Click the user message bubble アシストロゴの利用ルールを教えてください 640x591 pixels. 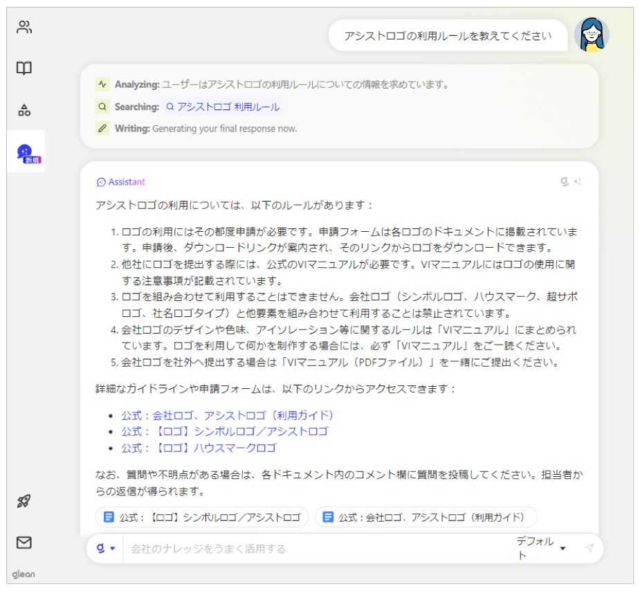click(448, 35)
